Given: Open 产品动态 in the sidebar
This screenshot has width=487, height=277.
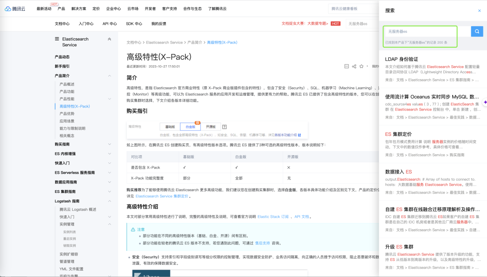Looking at the screenshot, I should [x=62, y=57].
